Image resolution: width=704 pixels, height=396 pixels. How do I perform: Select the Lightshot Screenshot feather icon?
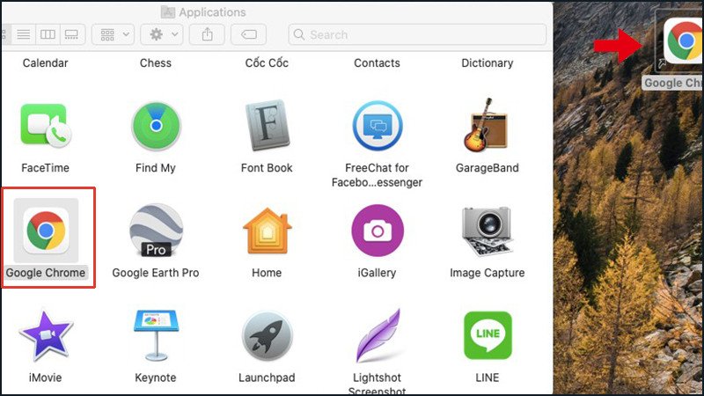(x=378, y=335)
